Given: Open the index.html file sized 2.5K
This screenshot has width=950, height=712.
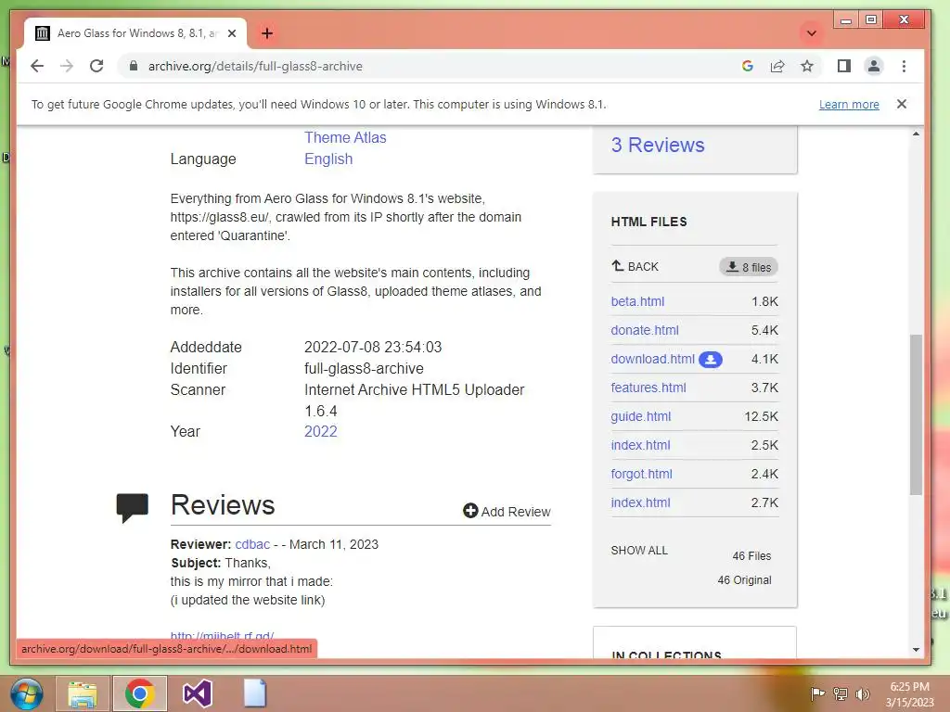Looking at the screenshot, I should 640,445.
